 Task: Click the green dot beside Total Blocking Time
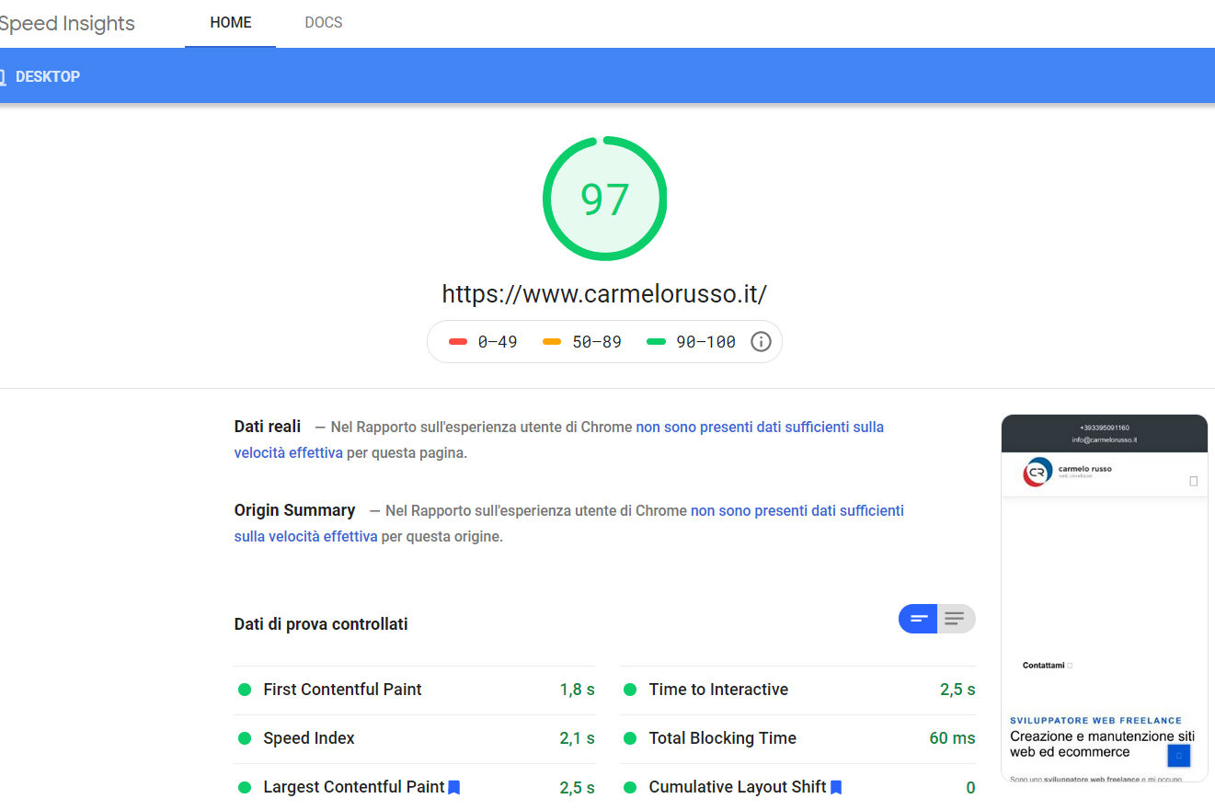tap(629, 738)
